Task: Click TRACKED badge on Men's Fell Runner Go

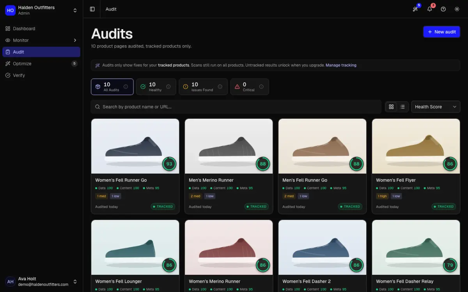Action: coord(350,207)
